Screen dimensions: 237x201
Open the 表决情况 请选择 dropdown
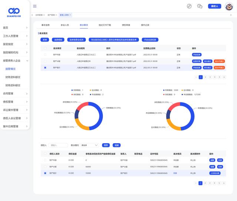click(90, 145)
